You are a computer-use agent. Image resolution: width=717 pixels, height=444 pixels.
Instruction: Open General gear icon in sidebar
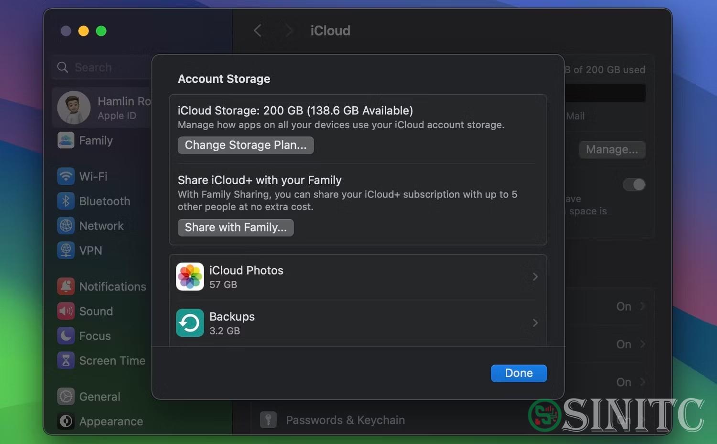click(66, 397)
